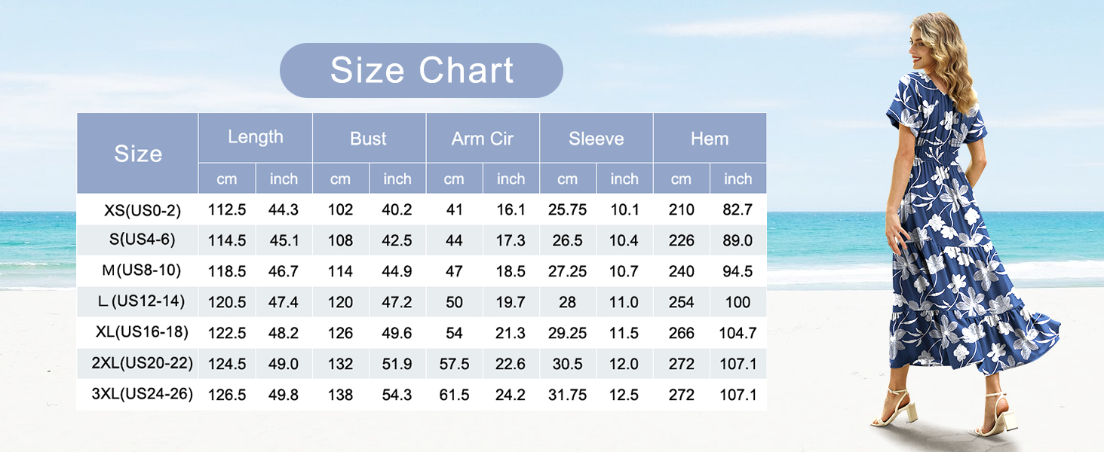Click the Arm Cir column header

[x=483, y=139]
